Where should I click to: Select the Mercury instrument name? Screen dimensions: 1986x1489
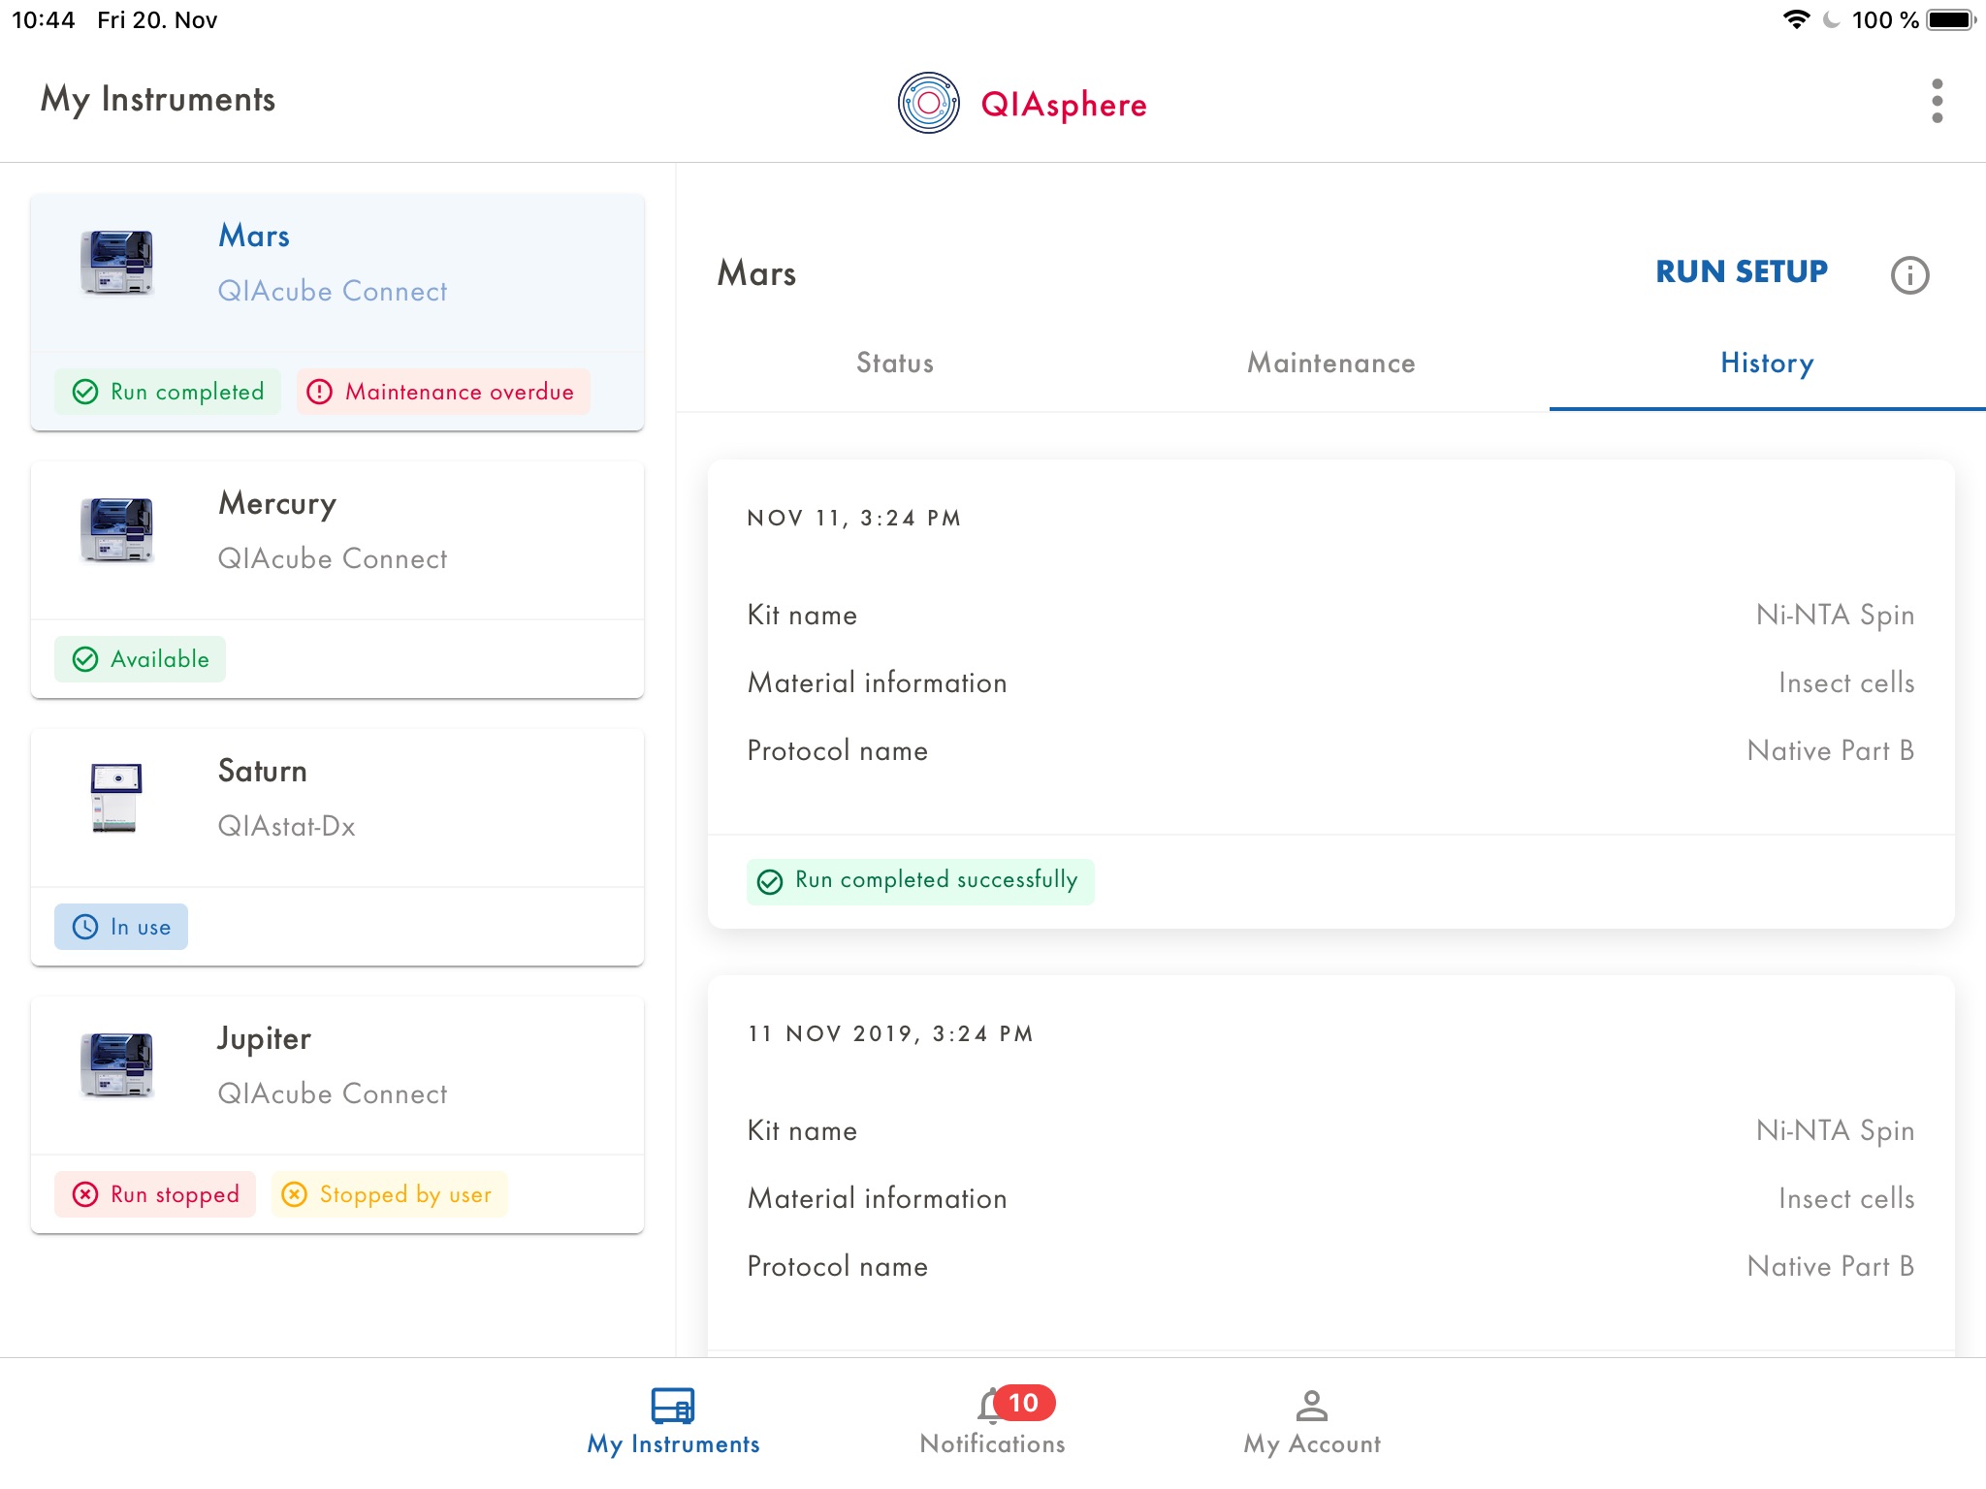click(x=277, y=503)
